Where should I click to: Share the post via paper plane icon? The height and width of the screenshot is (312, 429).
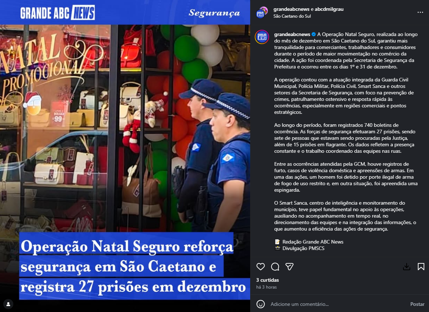click(x=289, y=267)
